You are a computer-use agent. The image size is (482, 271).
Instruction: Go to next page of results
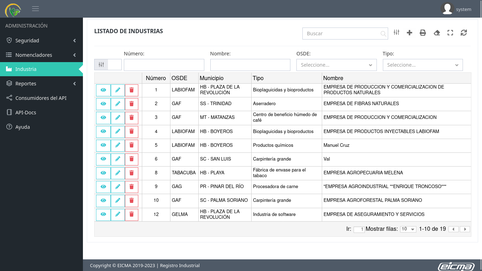pos(465,229)
